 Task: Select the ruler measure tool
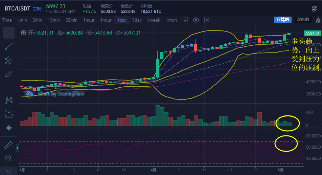pos(9,146)
